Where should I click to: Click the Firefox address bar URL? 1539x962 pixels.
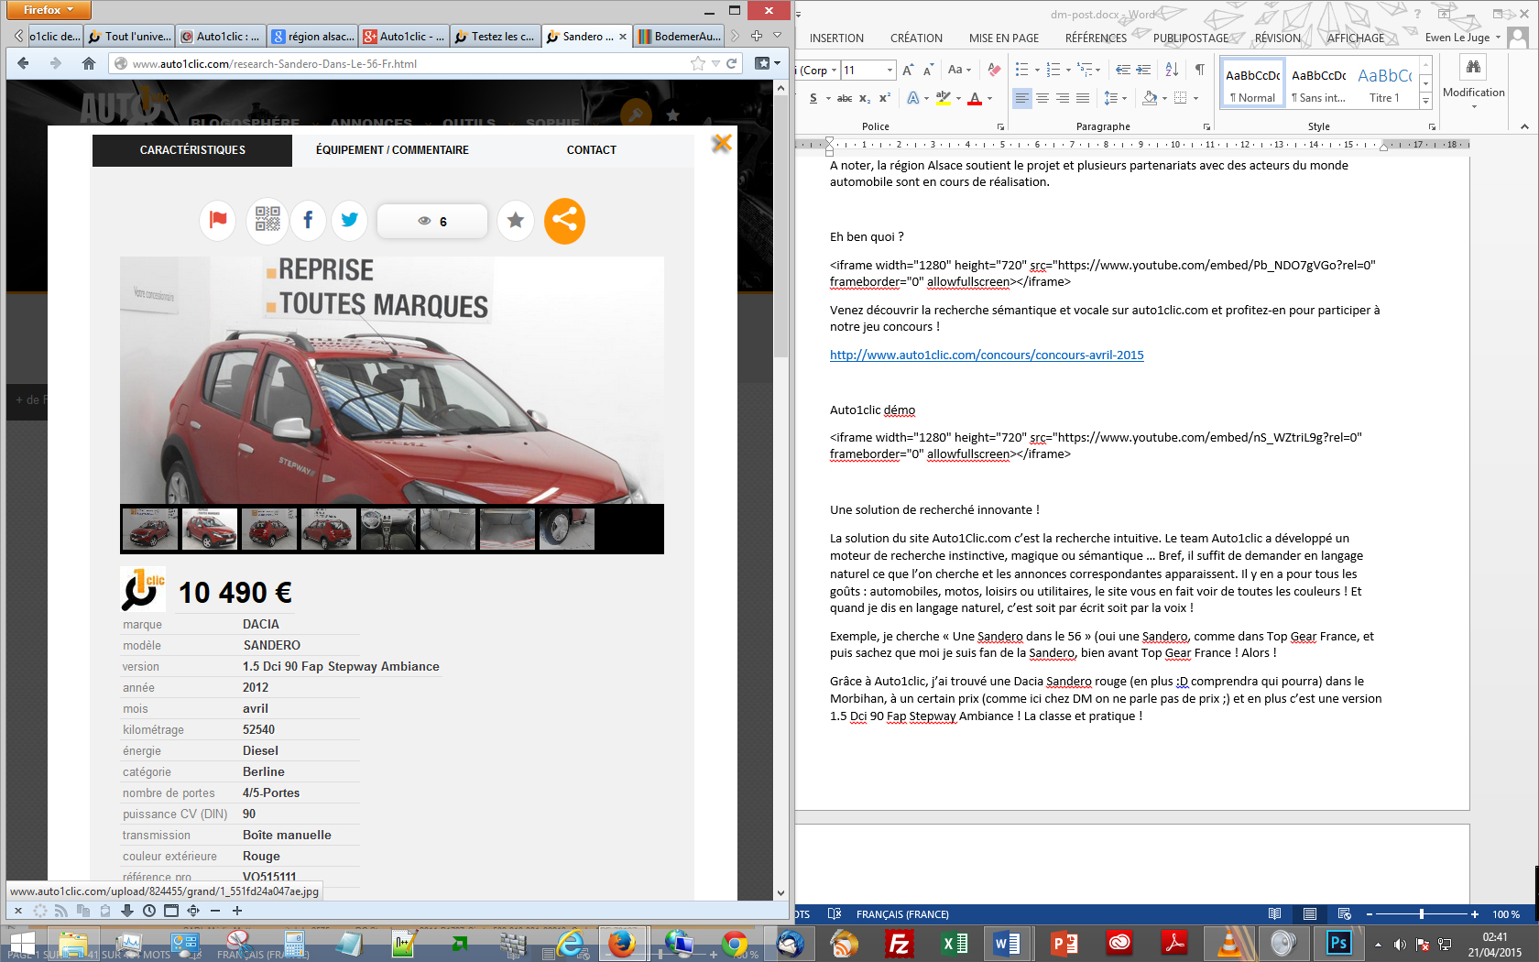274,64
